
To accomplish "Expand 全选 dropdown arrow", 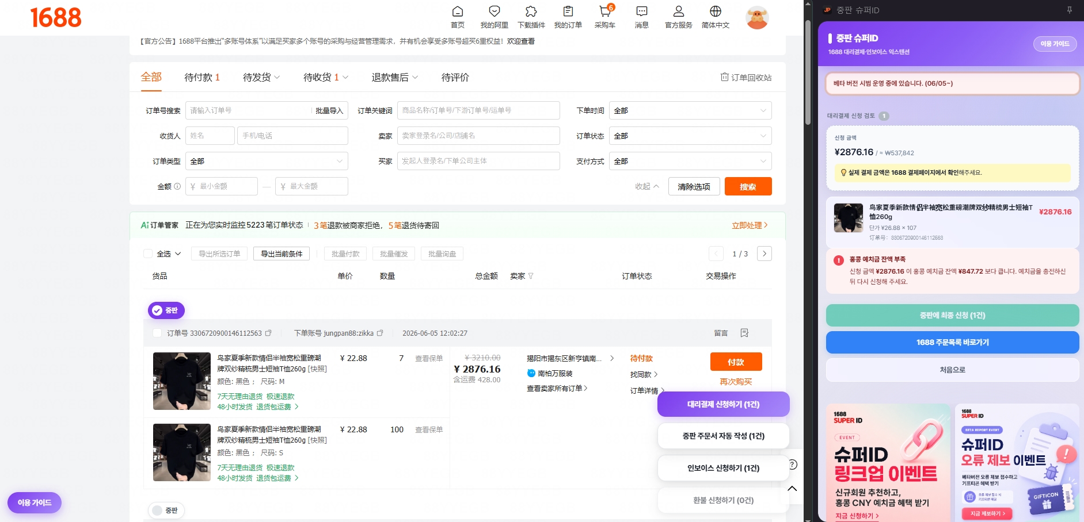I will [178, 254].
